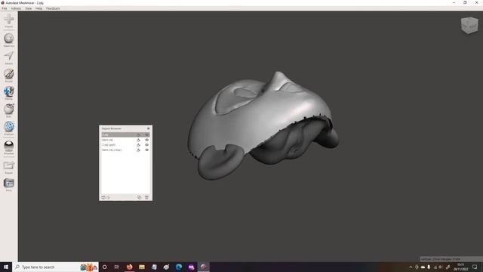This screenshot has height=272, width=483.
Task: Select the highlighted 2.obj object row
Action: tap(126, 134)
